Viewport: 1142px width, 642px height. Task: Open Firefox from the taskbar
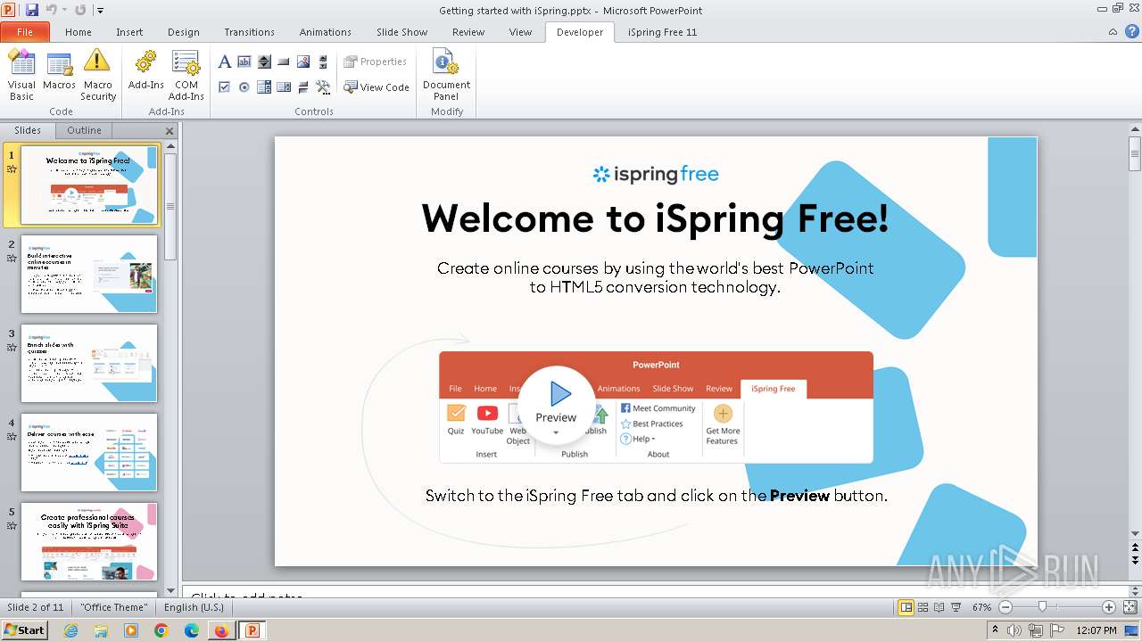pyautogui.click(x=221, y=630)
